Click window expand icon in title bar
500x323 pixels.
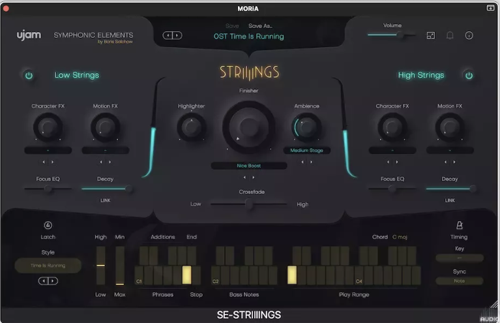490,8
